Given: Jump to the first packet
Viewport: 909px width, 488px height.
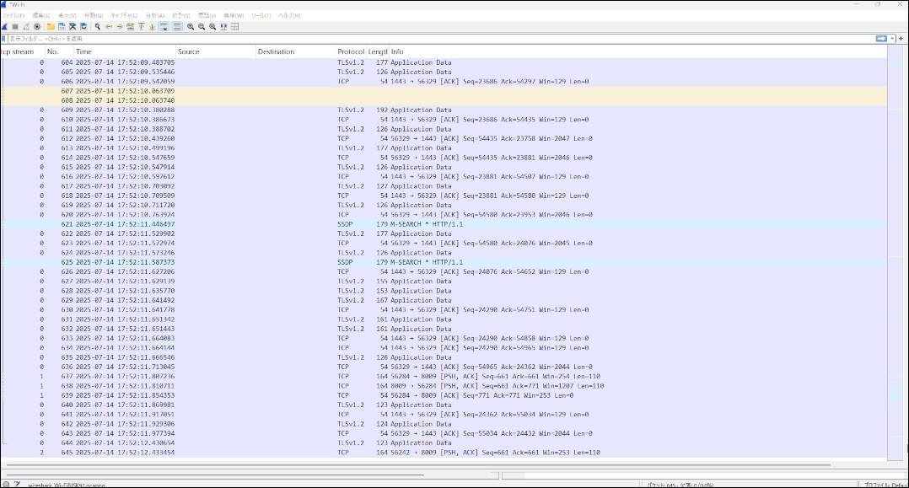Looking at the screenshot, I should [141, 27].
